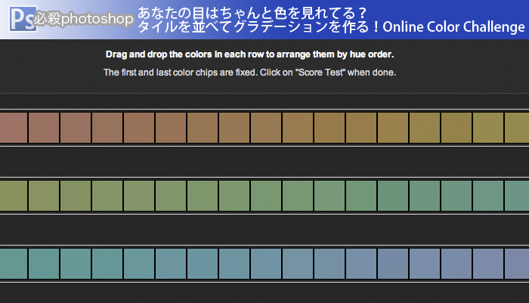Image resolution: width=529 pixels, height=303 pixels.
Task: Select the fourth chip from left, bottom row
Action: pyautogui.click(x=107, y=264)
